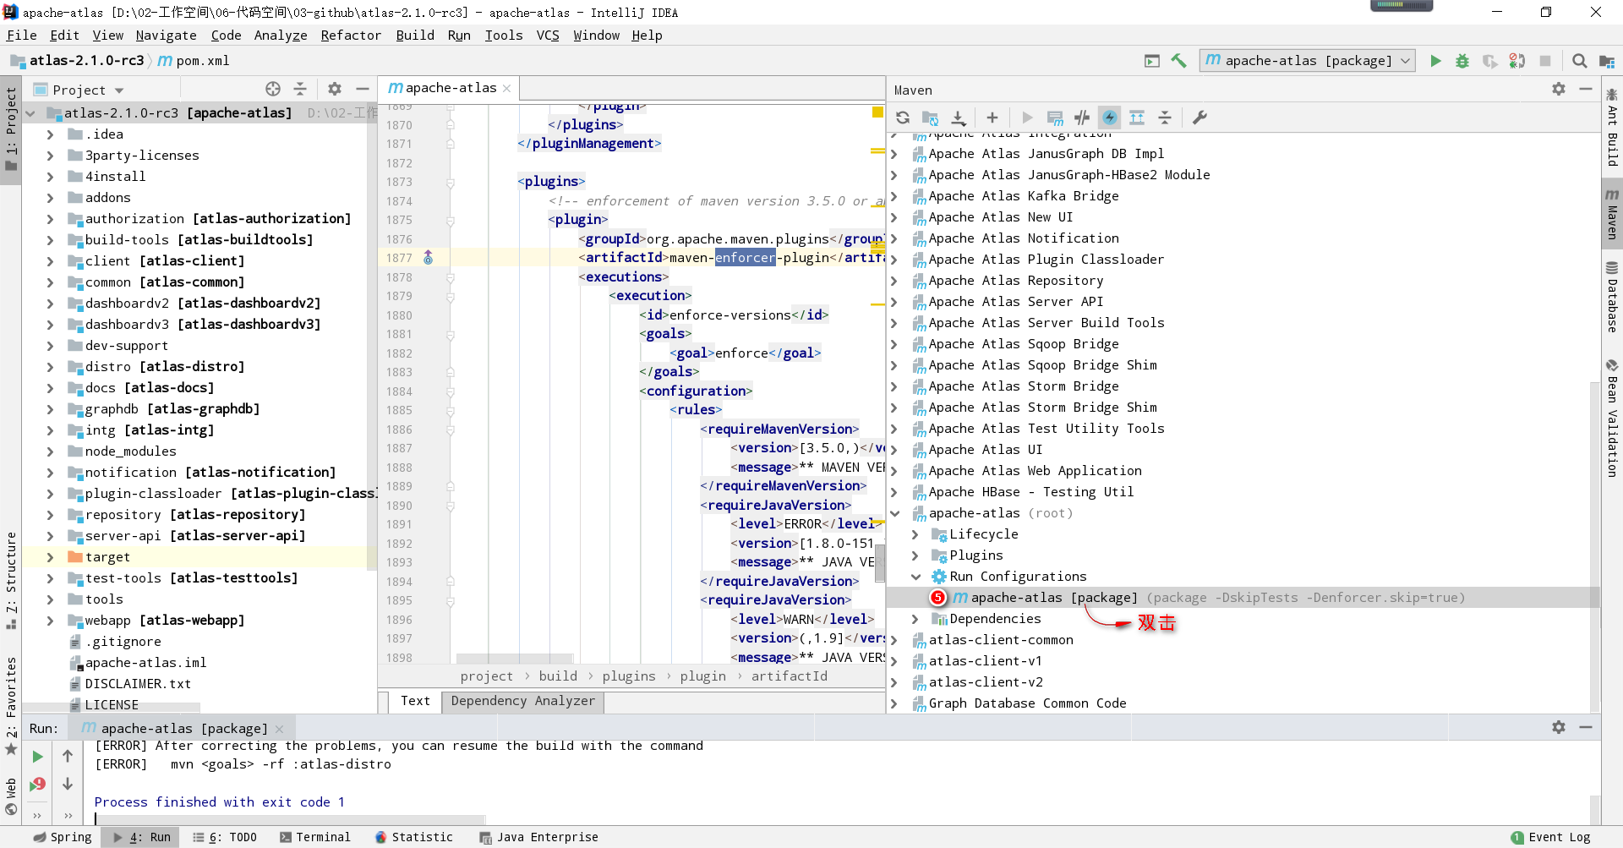Open the VCS menu
This screenshot has height=848, width=1623.
(548, 36)
